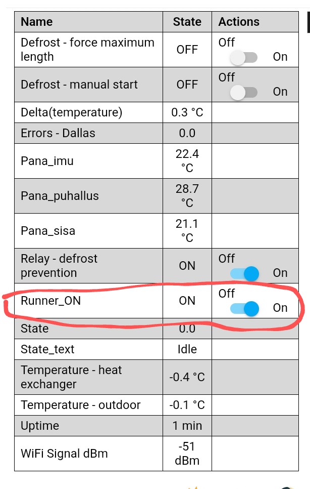Click the WiFi Signal -51 dBm value
The height and width of the screenshot is (489, 310).
(187, 454)
